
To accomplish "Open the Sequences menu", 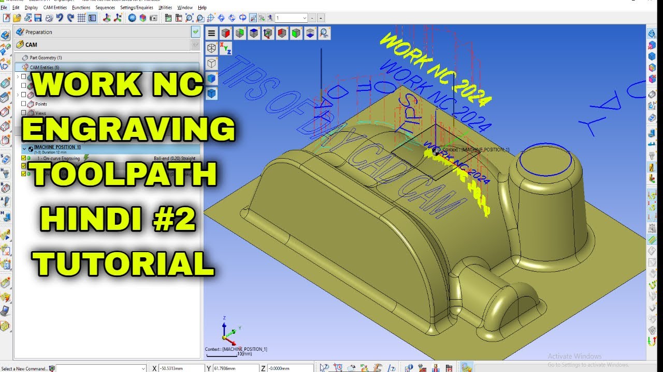I will coord(105,8).
